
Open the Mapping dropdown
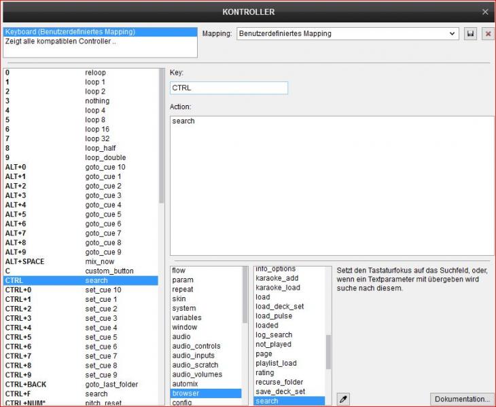click(348, 33)
